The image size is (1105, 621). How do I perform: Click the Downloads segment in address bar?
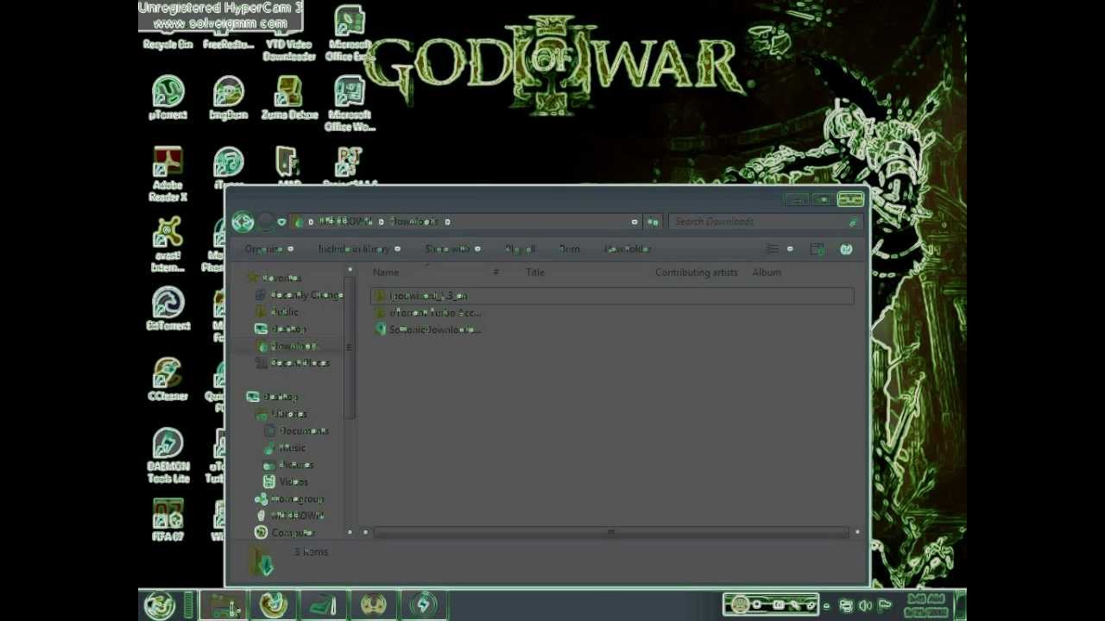coord(414,222)
